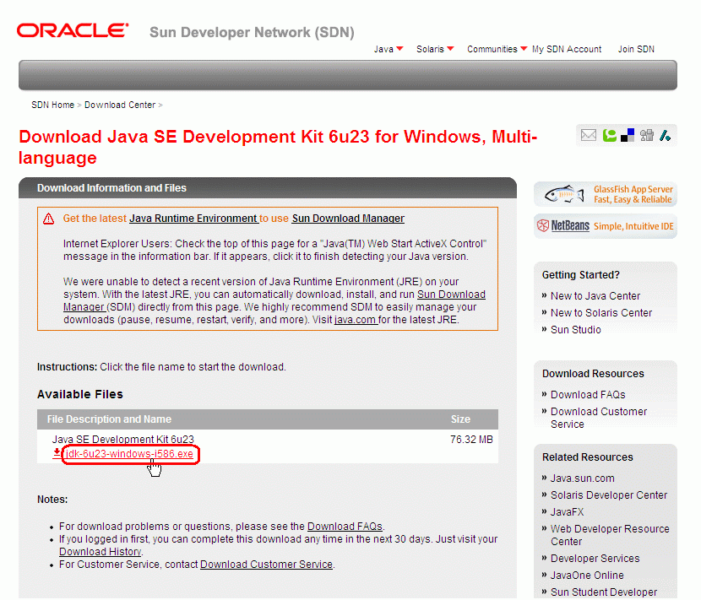Follow Java Runtime Environment link
Image resolution: width=701 pixels, height=600 pixels.
click(x=193, y=219)
